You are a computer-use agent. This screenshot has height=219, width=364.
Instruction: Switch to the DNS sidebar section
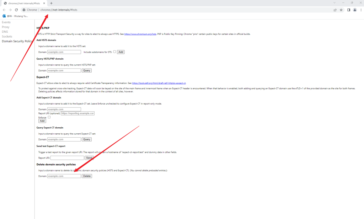point(5,32)
